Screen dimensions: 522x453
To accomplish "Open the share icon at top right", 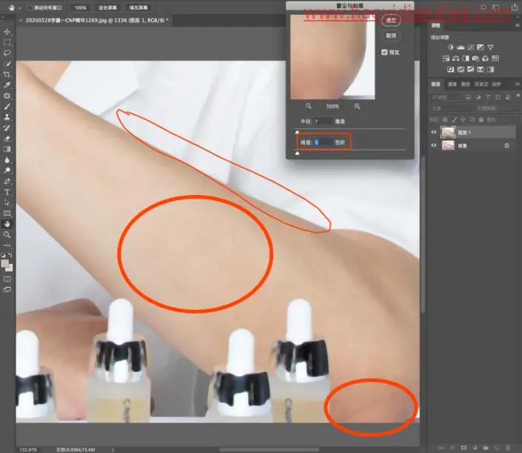I will coord(515,7).
